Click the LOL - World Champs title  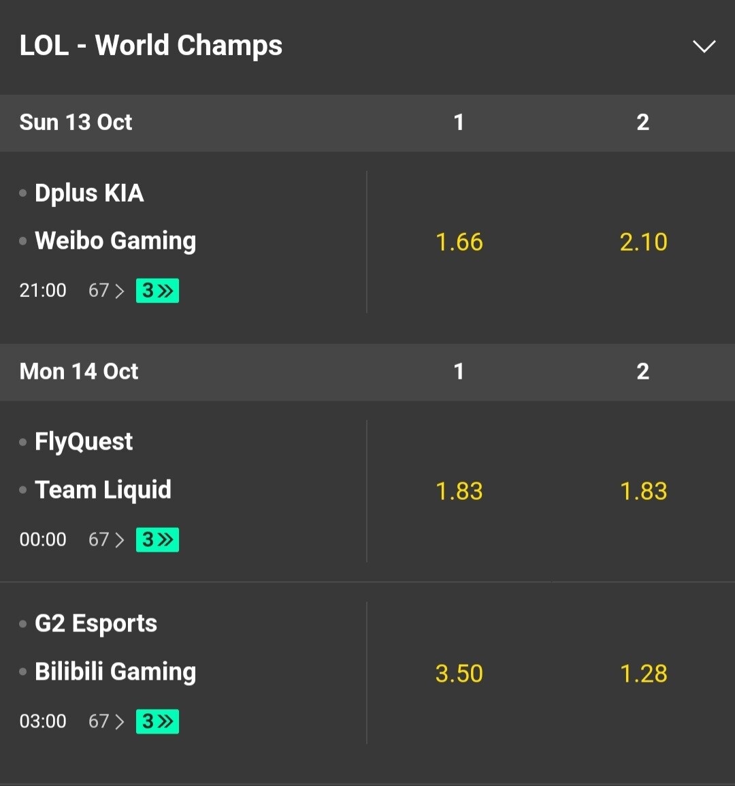pyautogui.click(x=150, y=46)
